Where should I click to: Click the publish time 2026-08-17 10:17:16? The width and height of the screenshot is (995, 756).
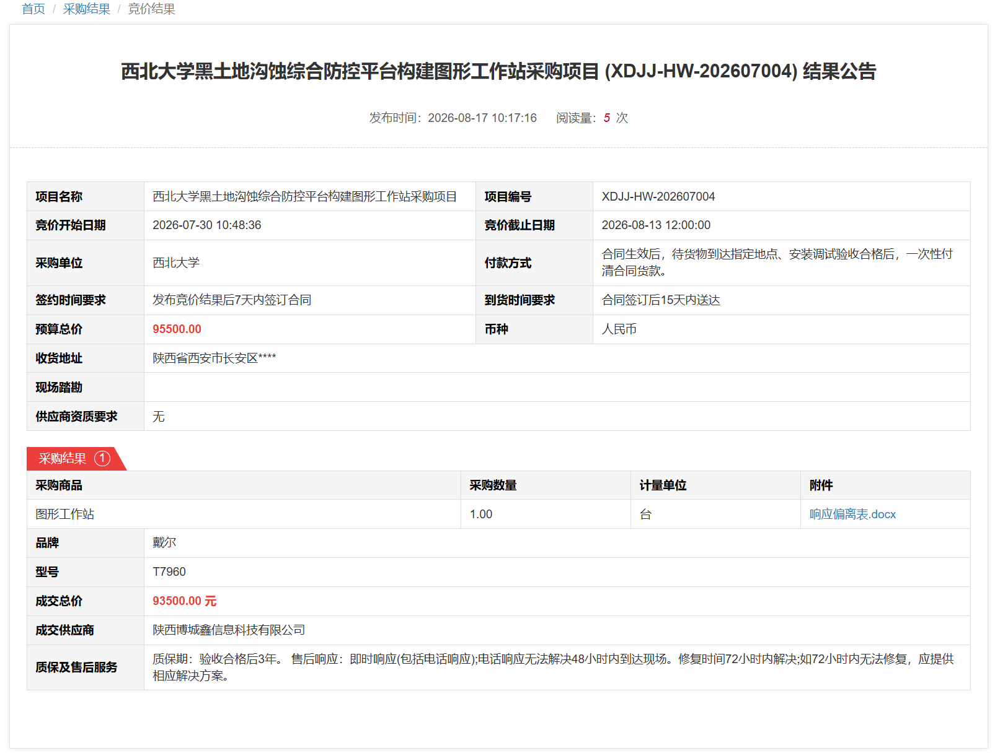[482, 118]
